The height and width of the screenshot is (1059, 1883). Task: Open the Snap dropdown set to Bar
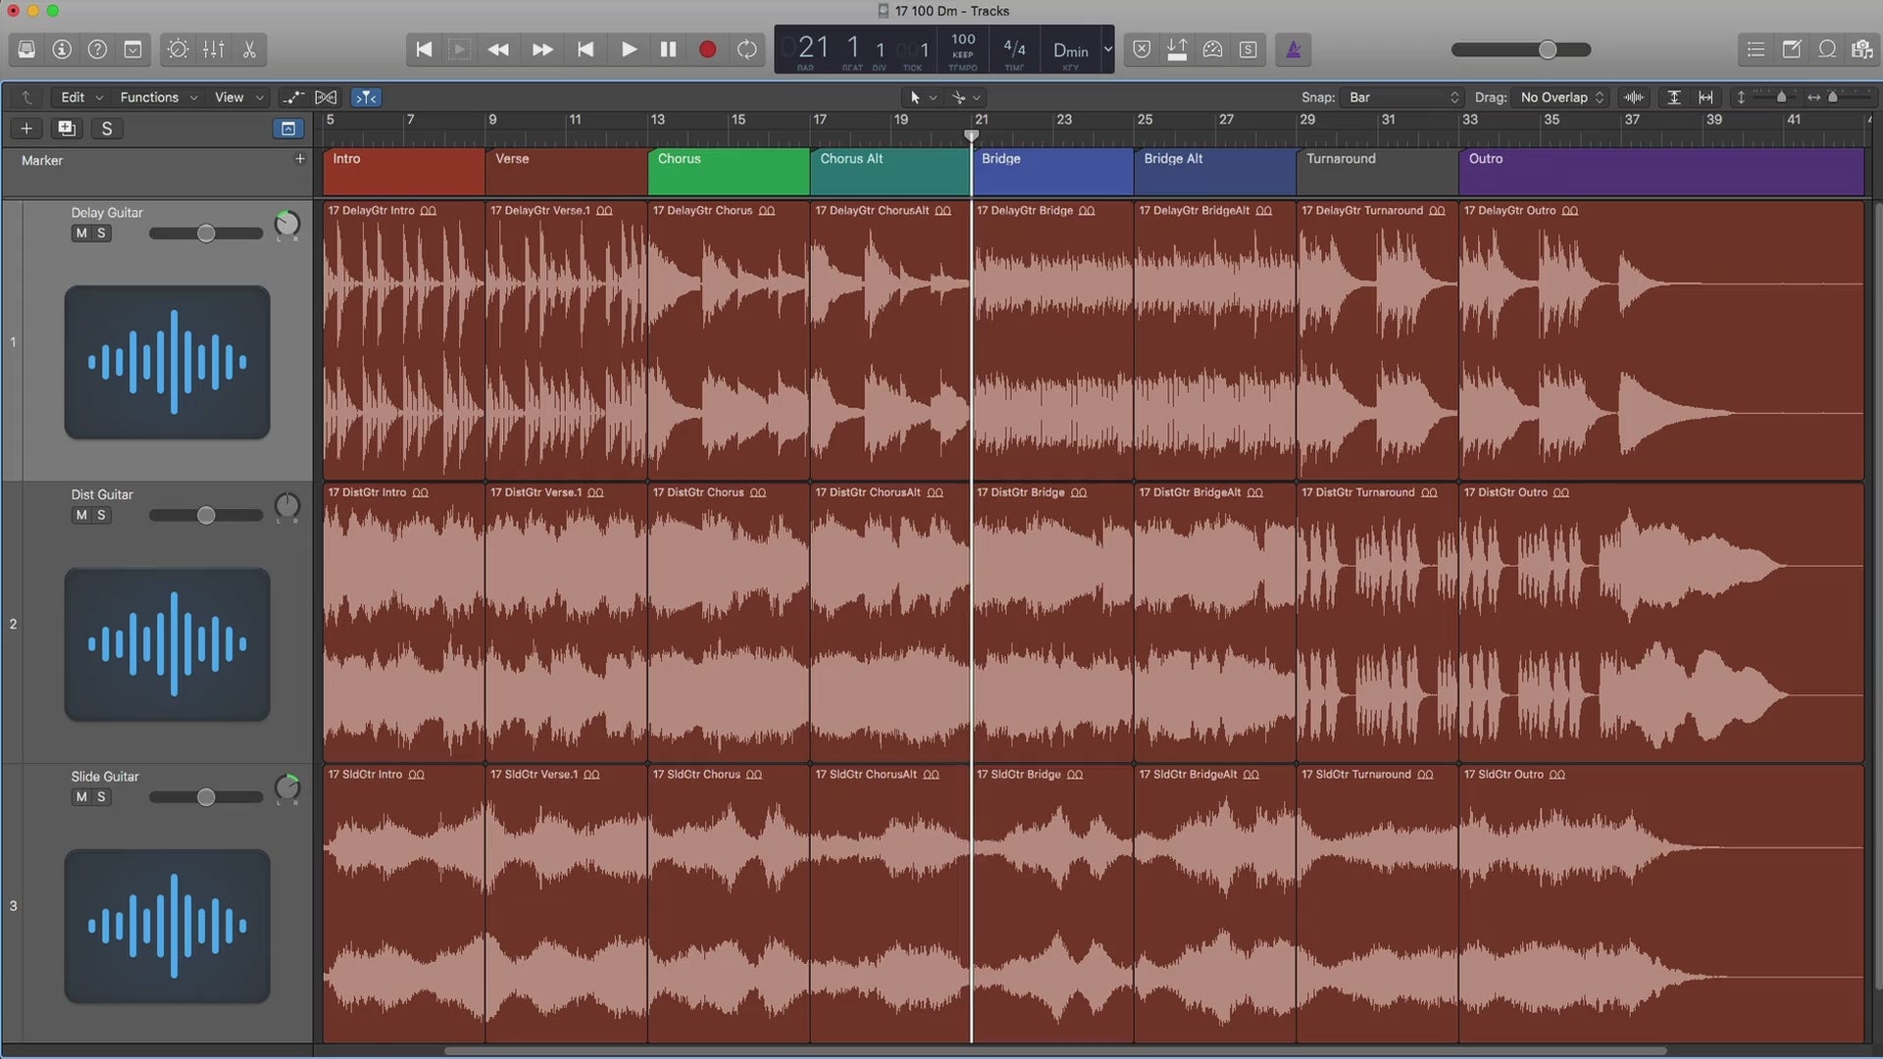[1403, 97]
